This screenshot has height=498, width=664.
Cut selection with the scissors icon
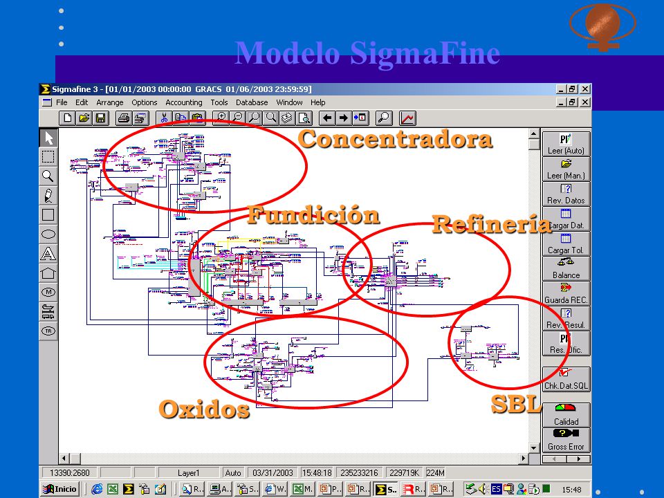pyautogui.click(x=164, y=118)
